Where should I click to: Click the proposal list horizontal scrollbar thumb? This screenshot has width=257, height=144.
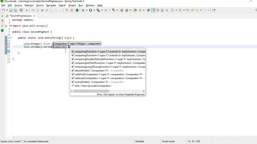(91, 91)
